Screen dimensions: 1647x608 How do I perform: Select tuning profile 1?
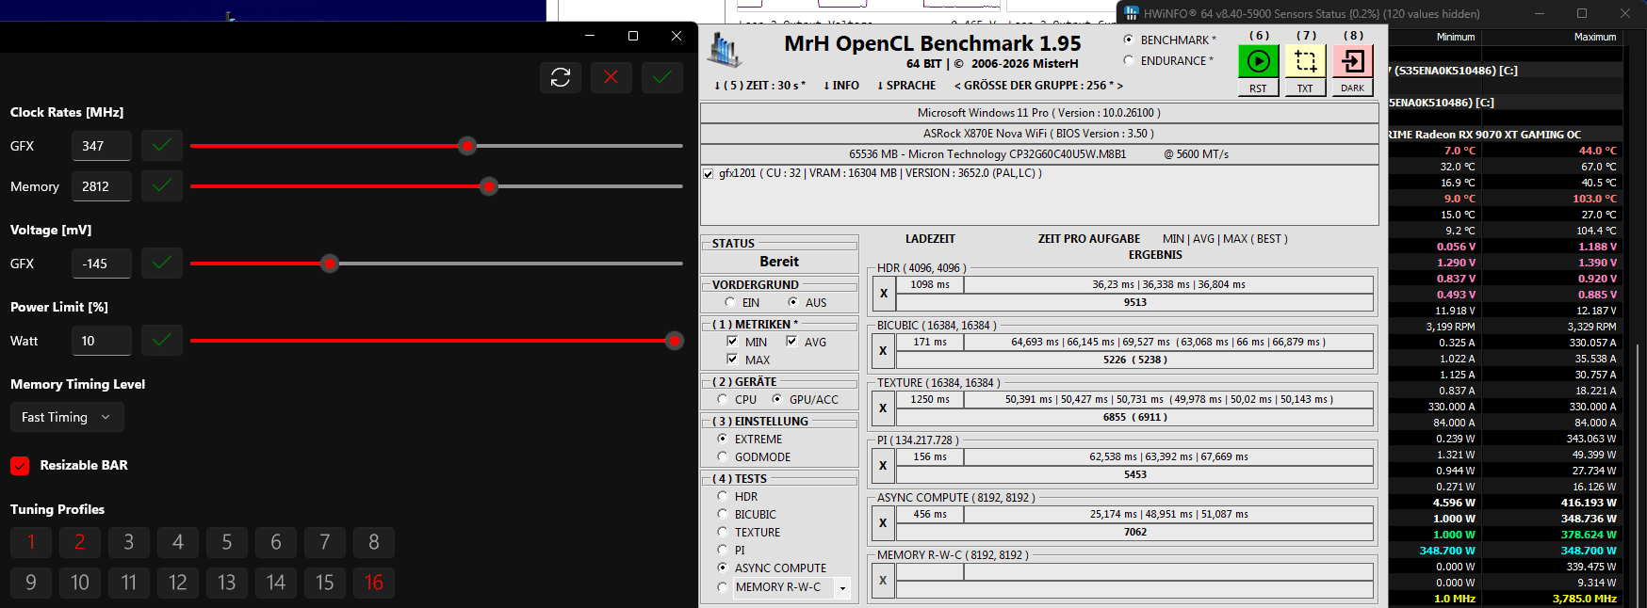coord(31,542)
